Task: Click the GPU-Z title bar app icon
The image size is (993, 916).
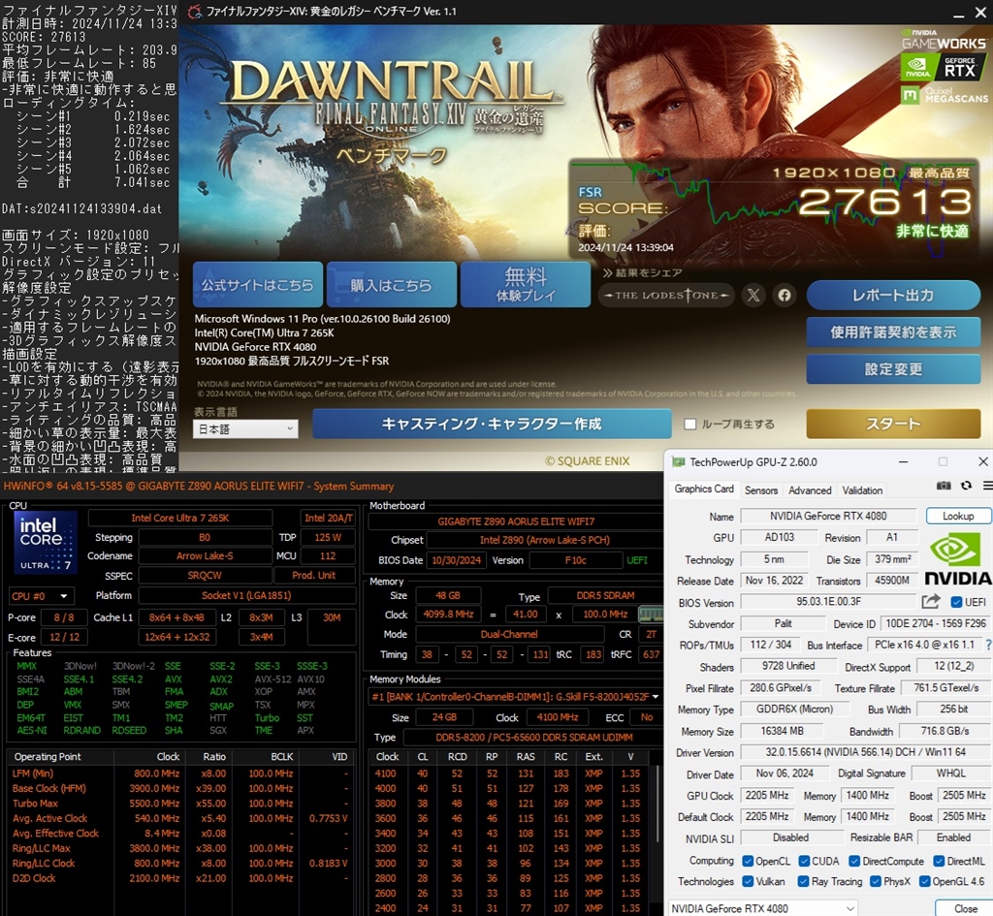Action: 678,462
